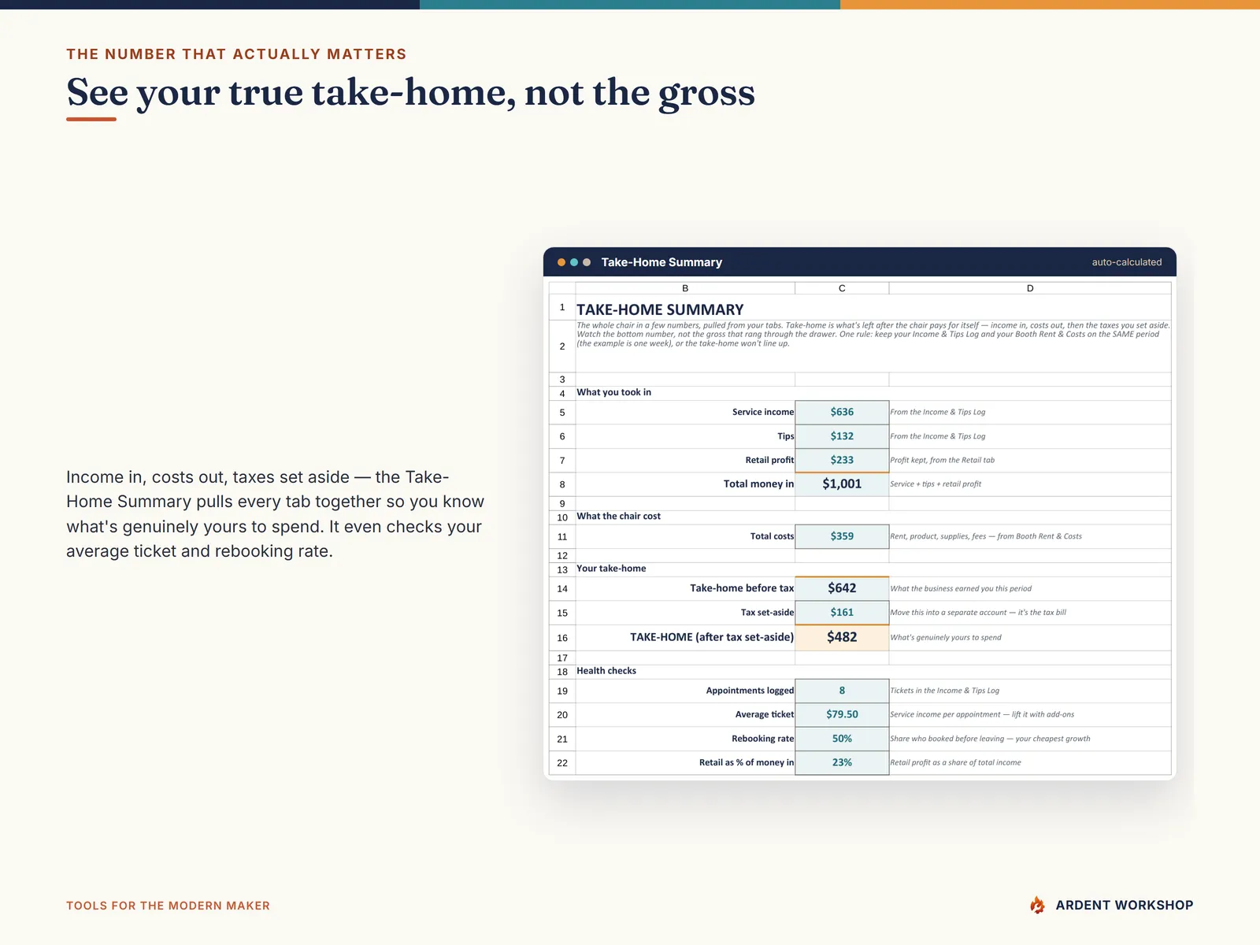
Task: Select column D header
Action: (x=1030, y=288)
